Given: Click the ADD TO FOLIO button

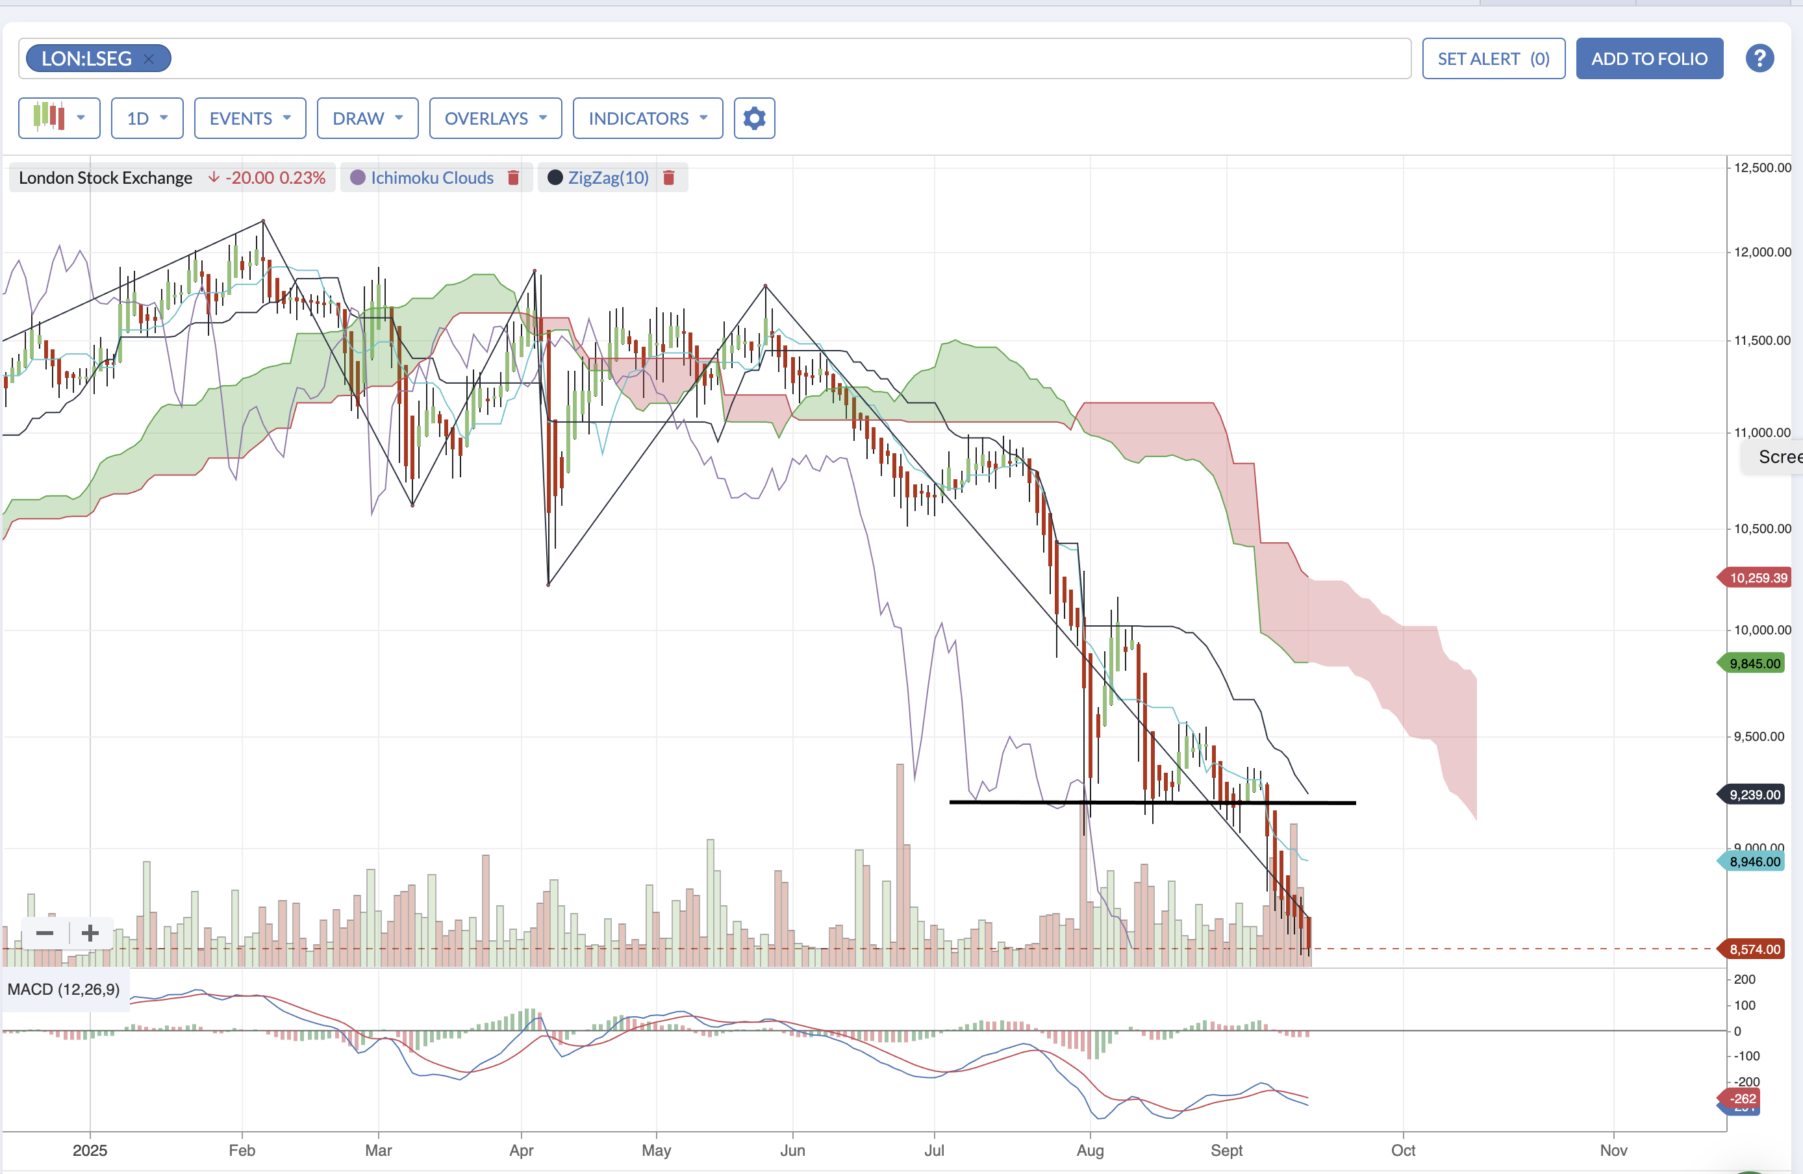Looking at the screenshot, I should coord(1649,58).
